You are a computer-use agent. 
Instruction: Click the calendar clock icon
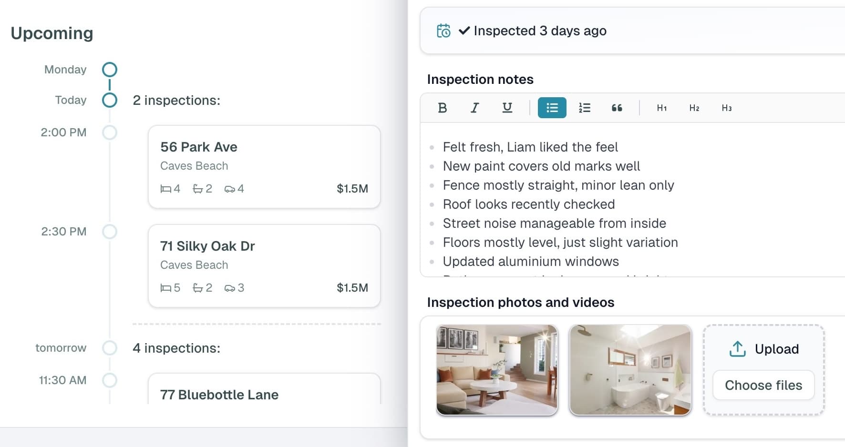point(443,30)
